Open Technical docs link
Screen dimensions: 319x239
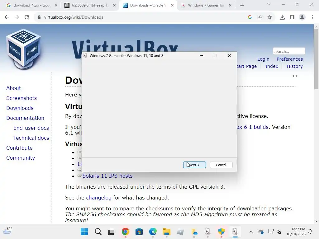[x=31, y=138]
